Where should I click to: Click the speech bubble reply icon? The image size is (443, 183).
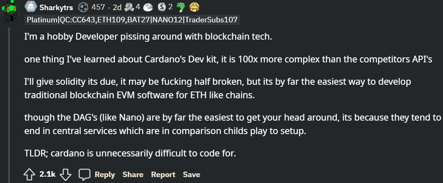[x=85, y=174]
